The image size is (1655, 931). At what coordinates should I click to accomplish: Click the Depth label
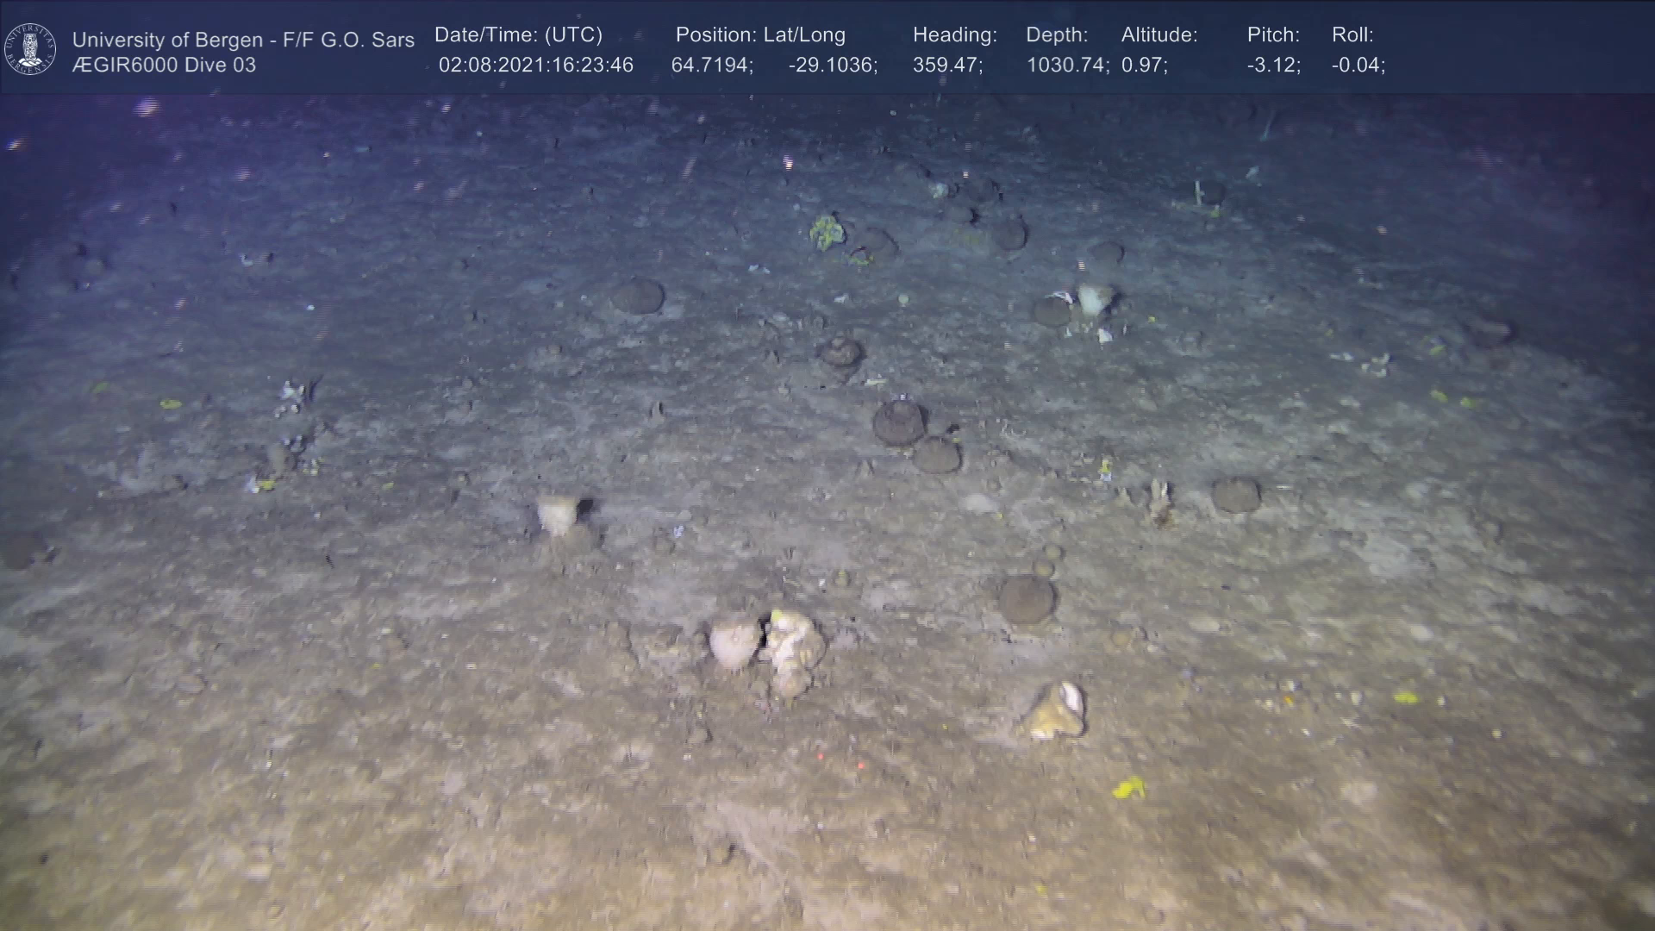[1056, 35]
